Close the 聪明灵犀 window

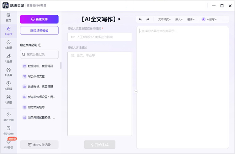click(230, 6)
